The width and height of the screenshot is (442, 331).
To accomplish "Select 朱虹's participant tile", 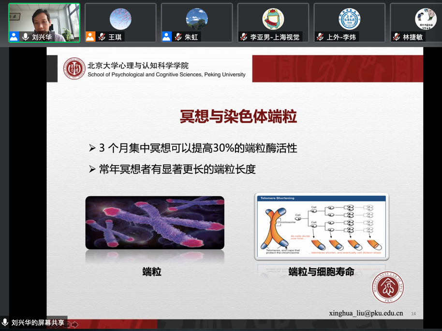I will pyautogui.click(x=196, y=19).
